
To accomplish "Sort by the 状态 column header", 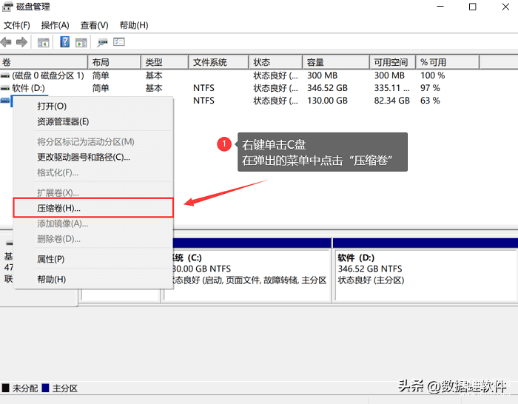I will 275,62.
